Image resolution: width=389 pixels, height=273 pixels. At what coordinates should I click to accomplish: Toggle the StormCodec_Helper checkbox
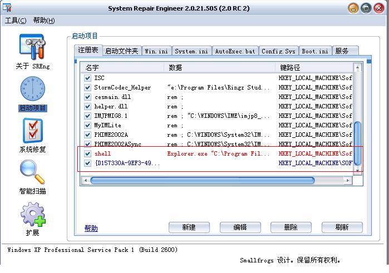tap(87, 88)
